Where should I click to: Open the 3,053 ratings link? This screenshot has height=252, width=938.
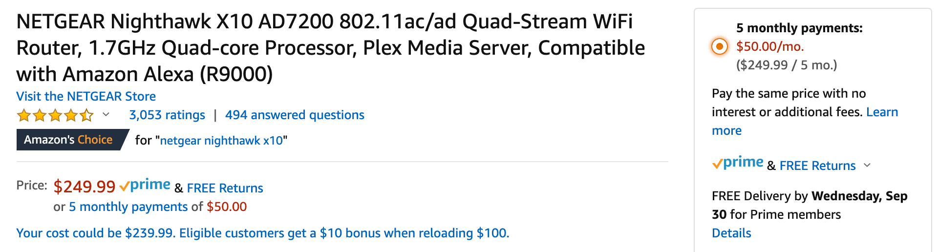(x=167, y=115)
